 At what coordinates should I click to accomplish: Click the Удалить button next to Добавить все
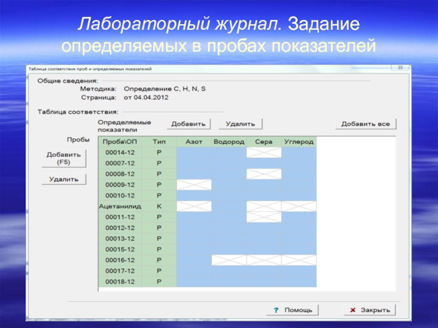240,124
